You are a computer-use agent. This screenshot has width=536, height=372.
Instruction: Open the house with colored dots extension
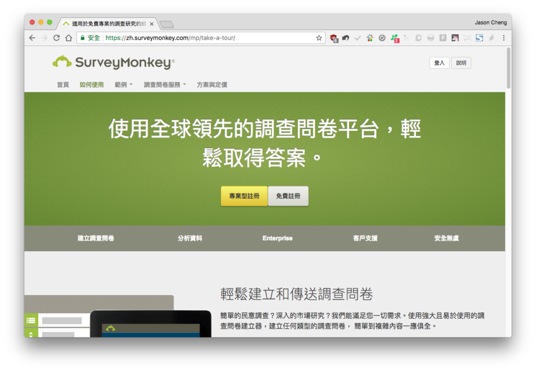[x=370, y=38]
